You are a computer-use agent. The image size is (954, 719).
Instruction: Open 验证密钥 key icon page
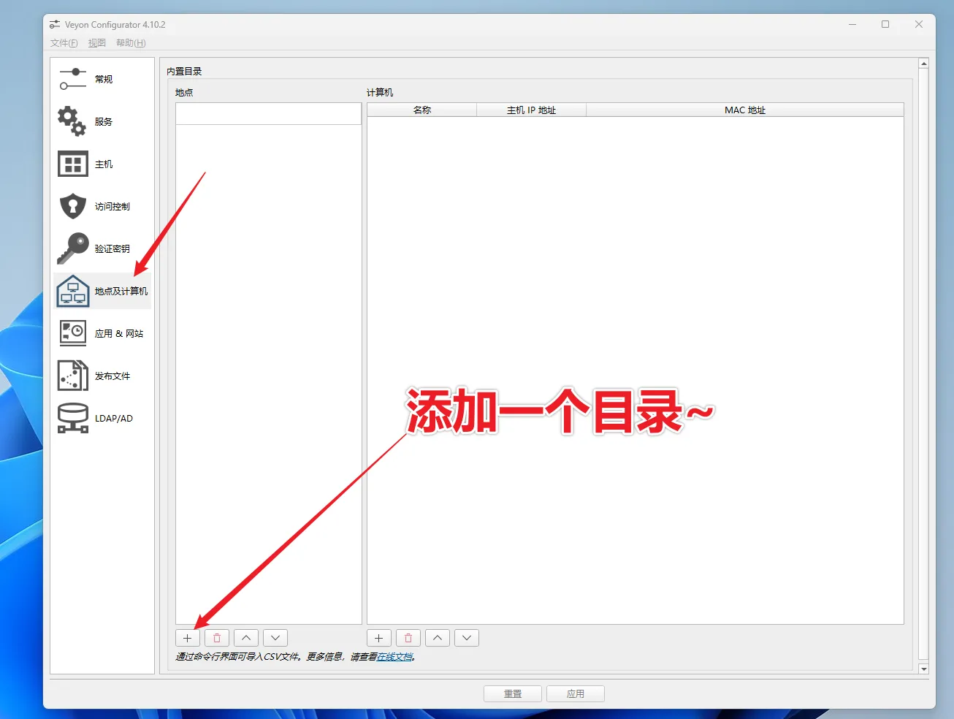tap(72, 248)
